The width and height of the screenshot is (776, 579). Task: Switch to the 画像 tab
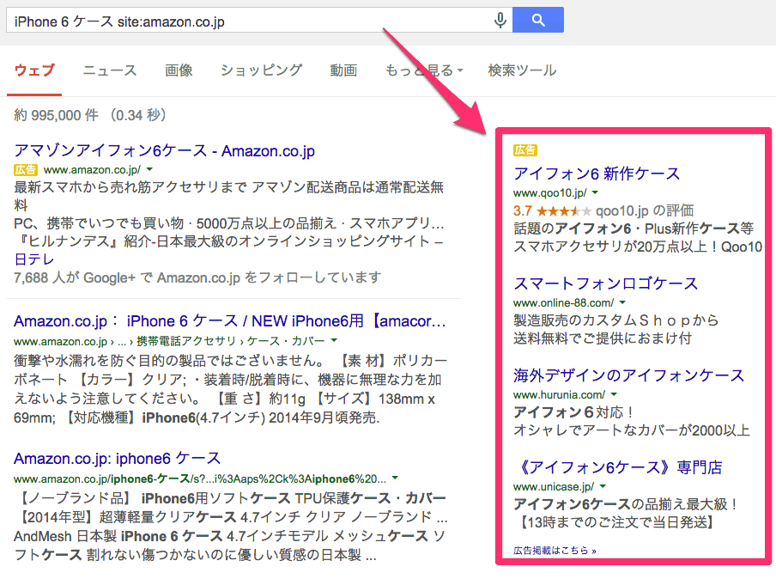coord(179,70)
